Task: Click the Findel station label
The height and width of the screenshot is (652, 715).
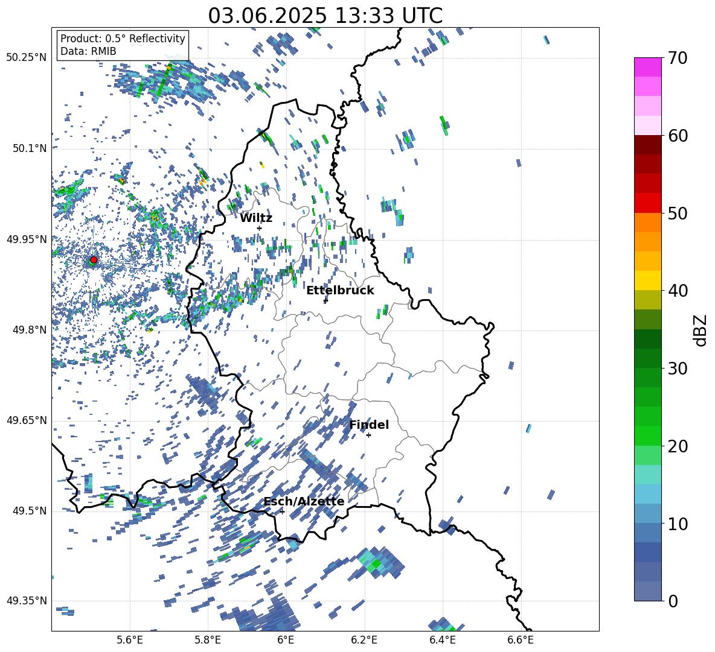Action: tap(369, 425)
